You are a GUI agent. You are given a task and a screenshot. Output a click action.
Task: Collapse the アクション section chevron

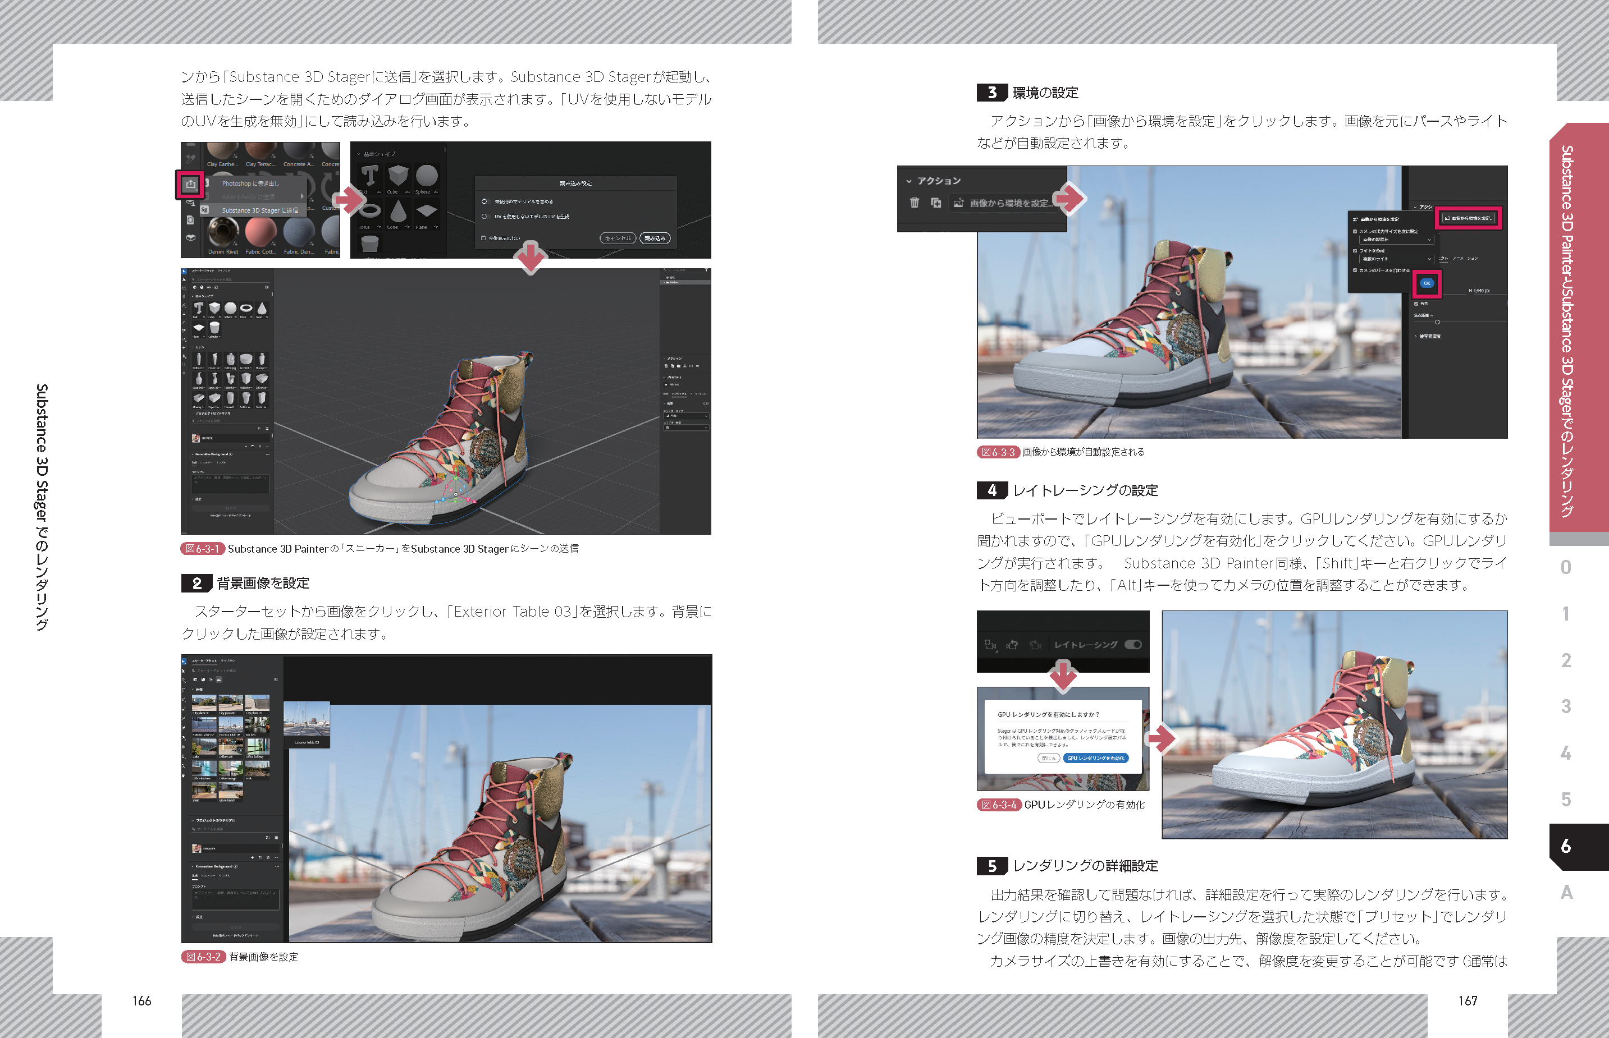pos(909,181)
